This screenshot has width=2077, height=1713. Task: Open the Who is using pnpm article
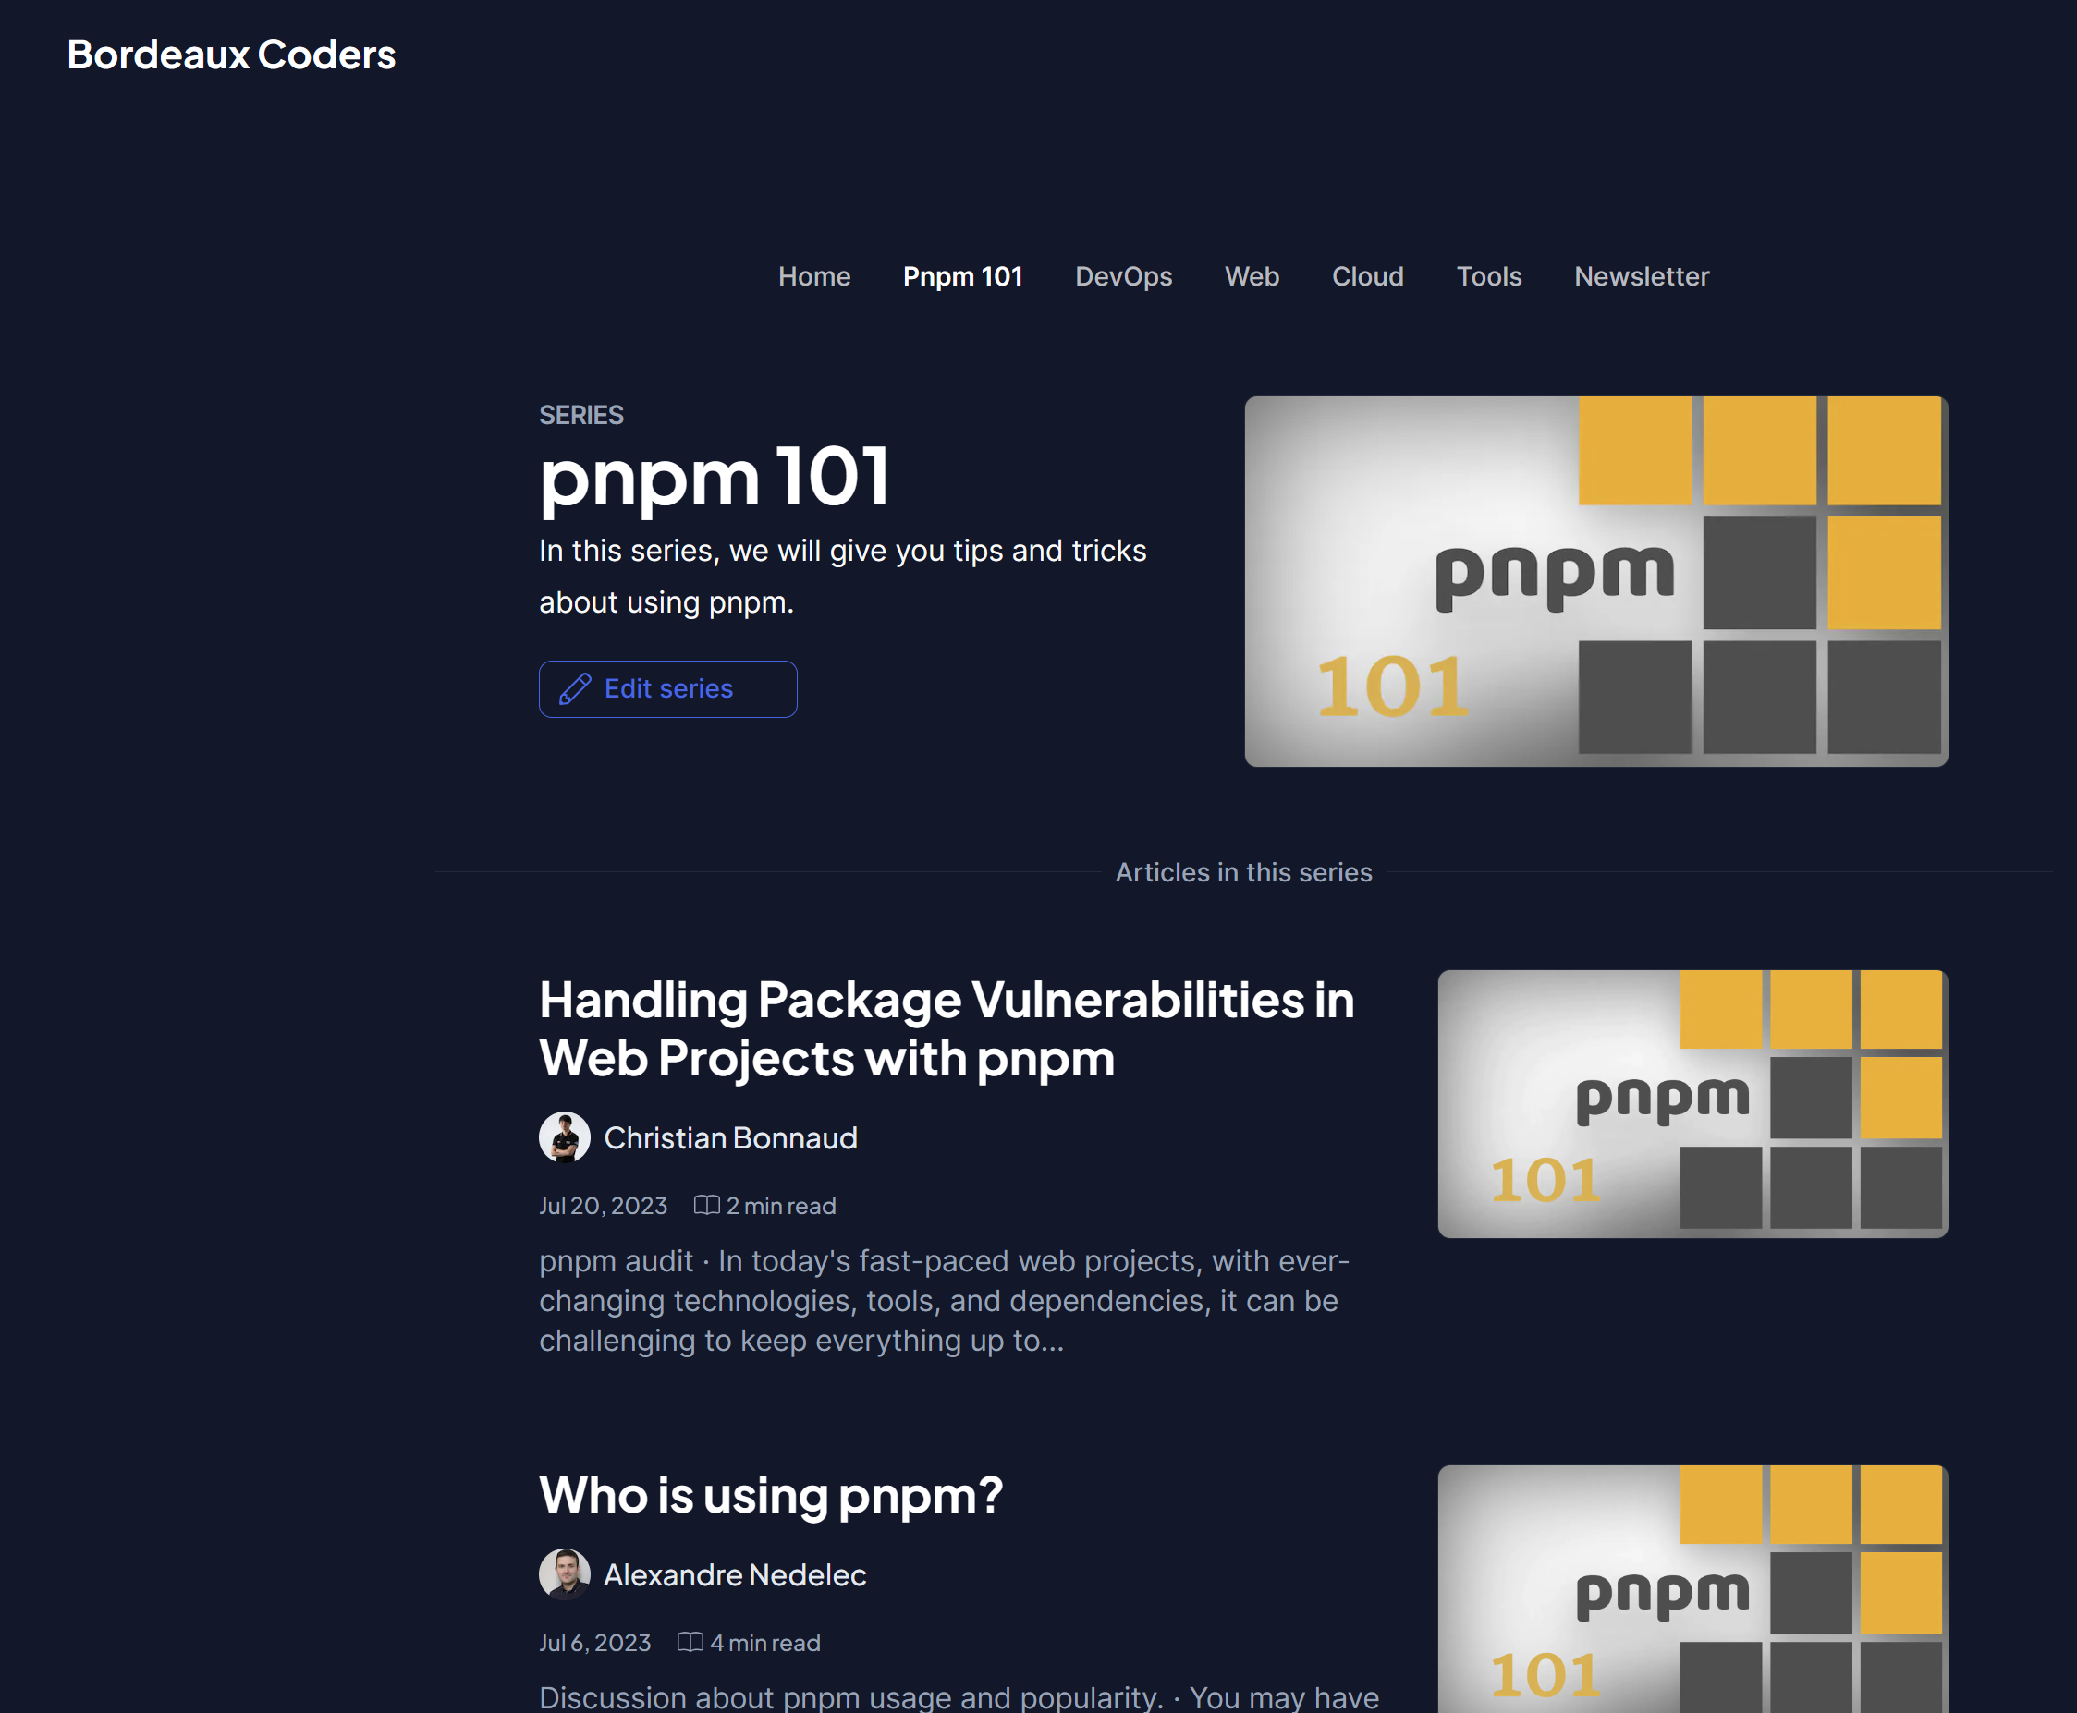(x=770, y=1496)
